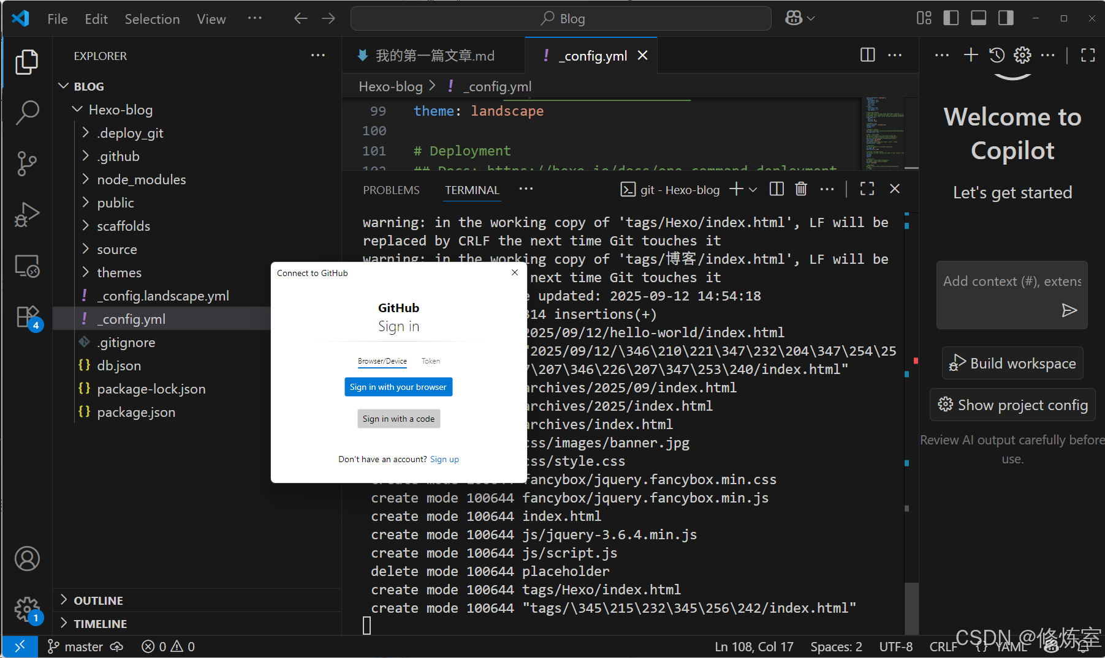This screenshot has height=658, width=1105.
Task: Click Sign in with a code
Action: [x=398, y=419]
